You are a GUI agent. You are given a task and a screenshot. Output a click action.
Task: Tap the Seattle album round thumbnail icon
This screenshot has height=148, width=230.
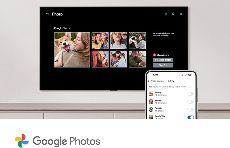click(151, 110)
